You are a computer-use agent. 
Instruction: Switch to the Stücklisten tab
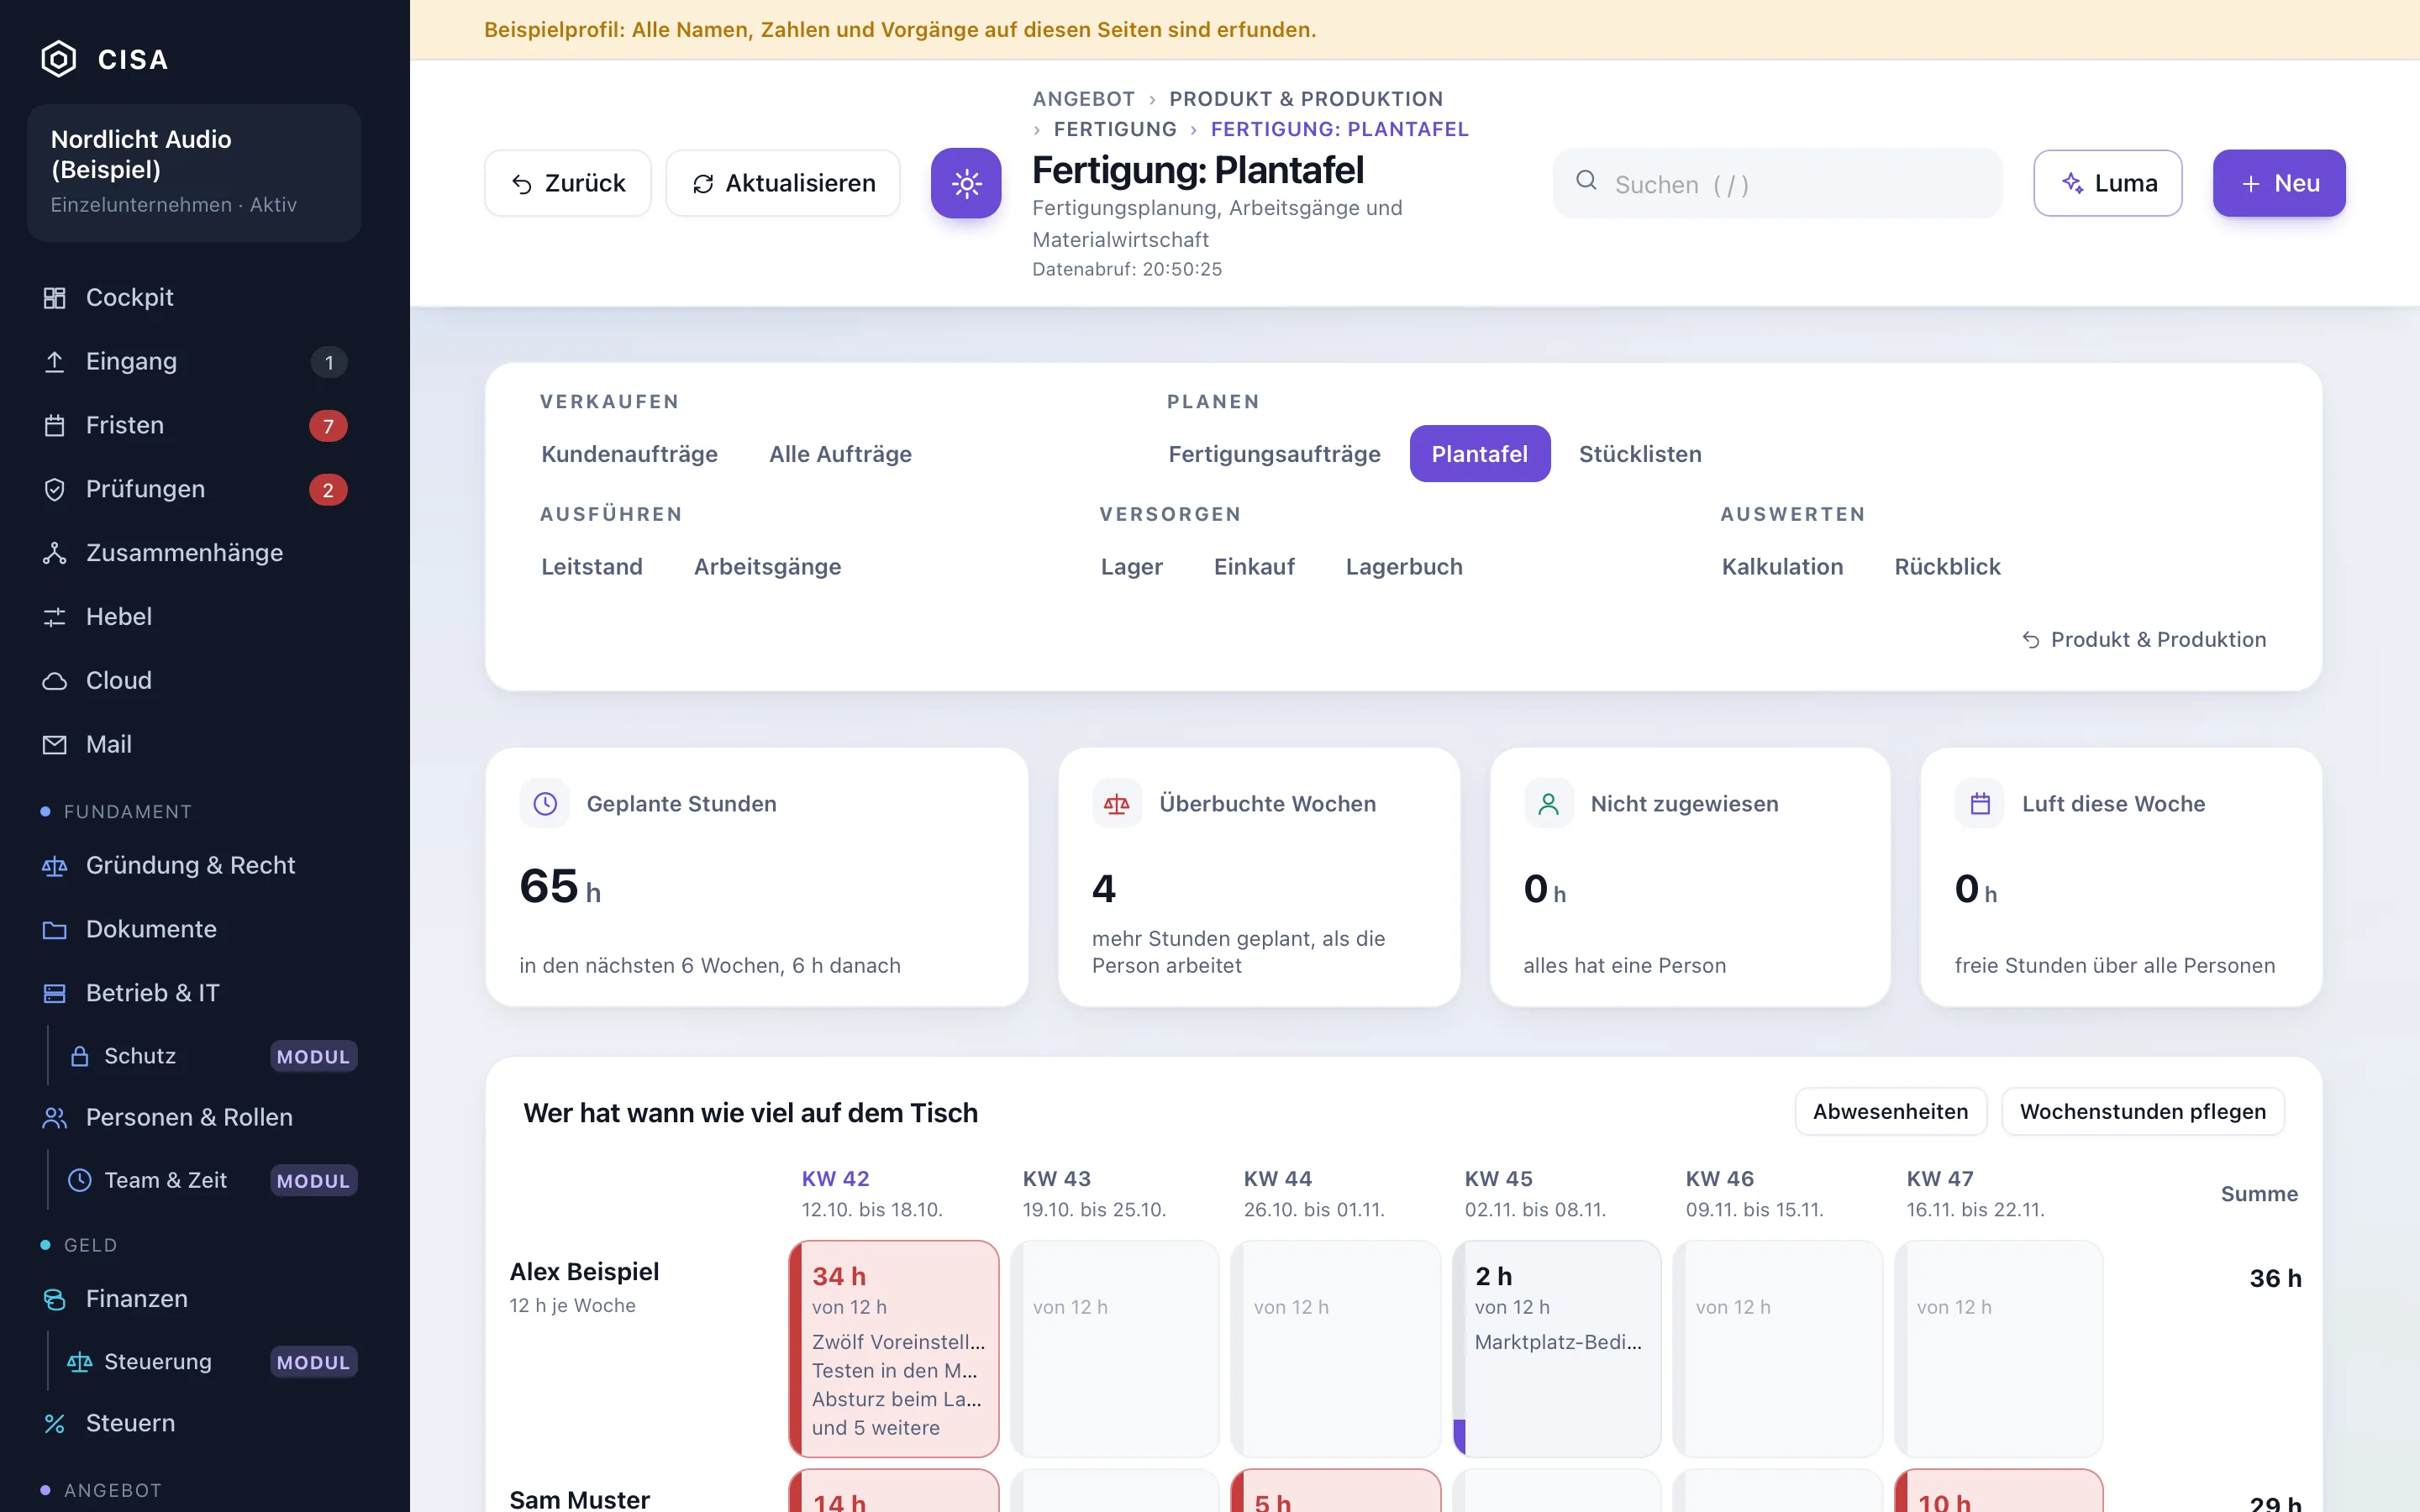(1640, 454)
